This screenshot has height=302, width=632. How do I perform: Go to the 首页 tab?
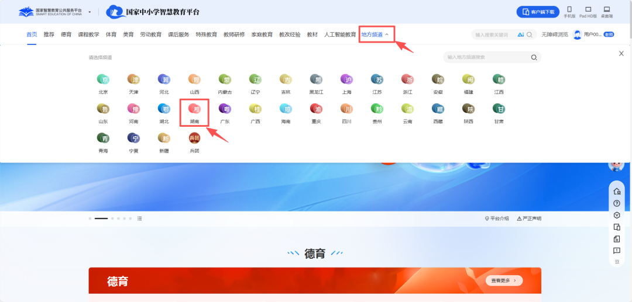pos(32,34)
